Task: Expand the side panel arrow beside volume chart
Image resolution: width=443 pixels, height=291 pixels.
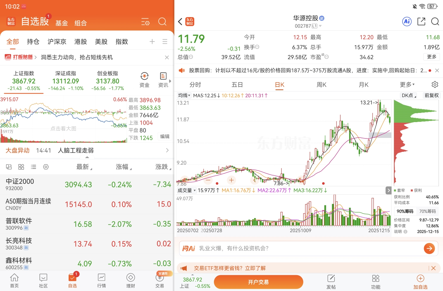Action: point(389,190)
